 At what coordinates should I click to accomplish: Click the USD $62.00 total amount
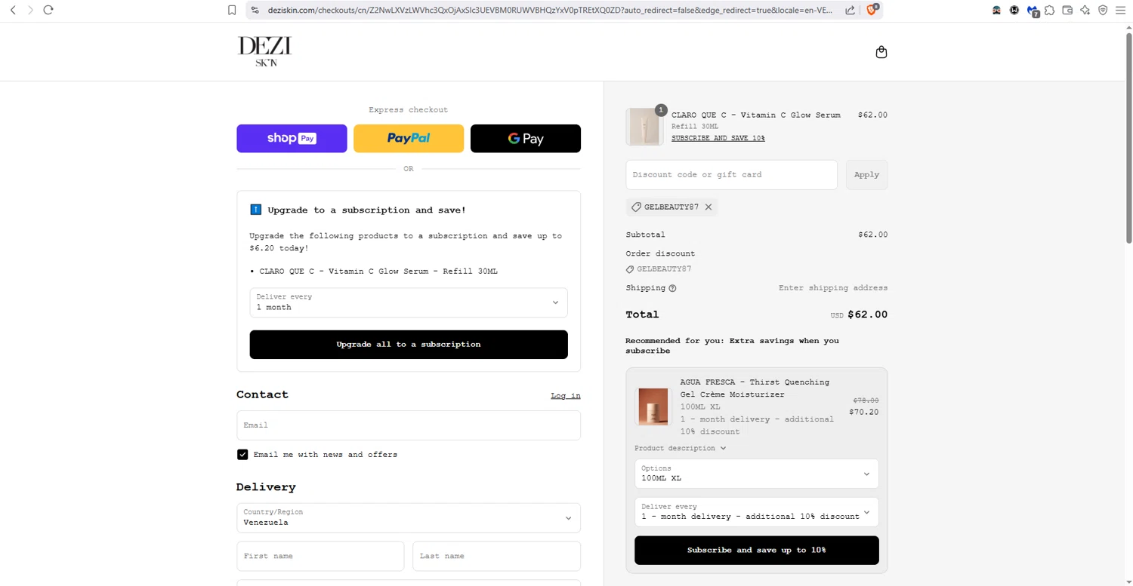pyautogui.click(x=860, y=314)
